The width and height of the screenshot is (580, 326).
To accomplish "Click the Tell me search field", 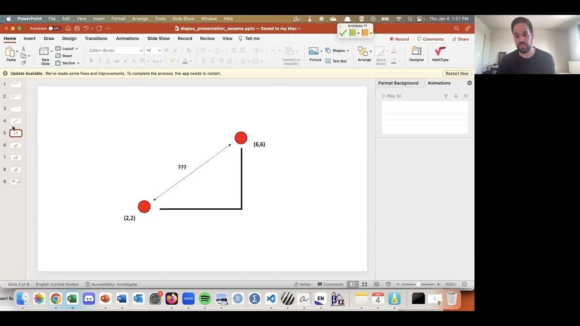I will (x=249, y=38).
